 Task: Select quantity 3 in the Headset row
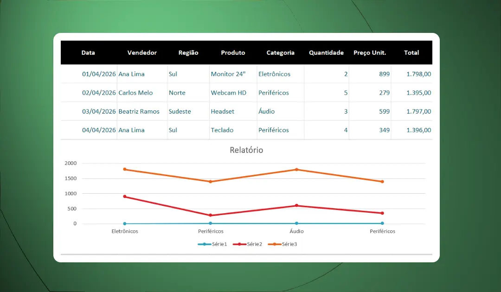346,111
